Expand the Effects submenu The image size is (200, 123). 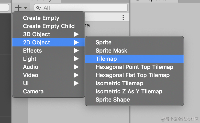(49, 51)
